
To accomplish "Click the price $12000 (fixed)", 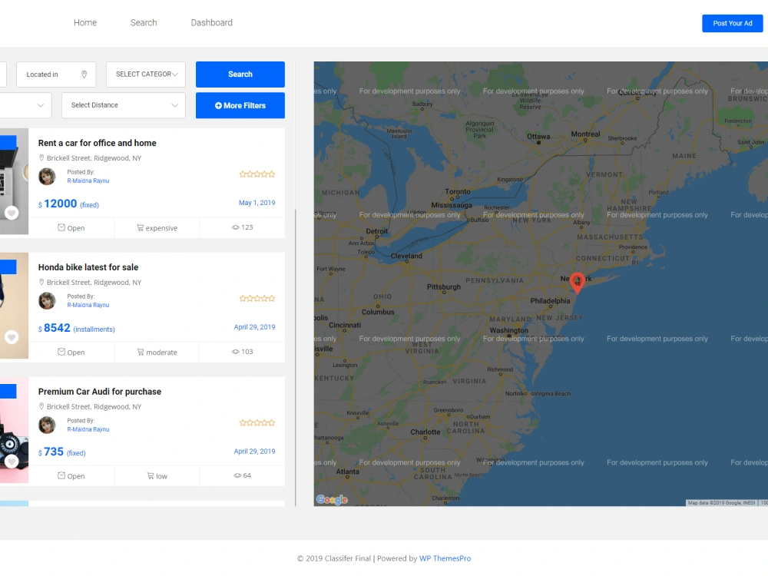I will 68,204.
